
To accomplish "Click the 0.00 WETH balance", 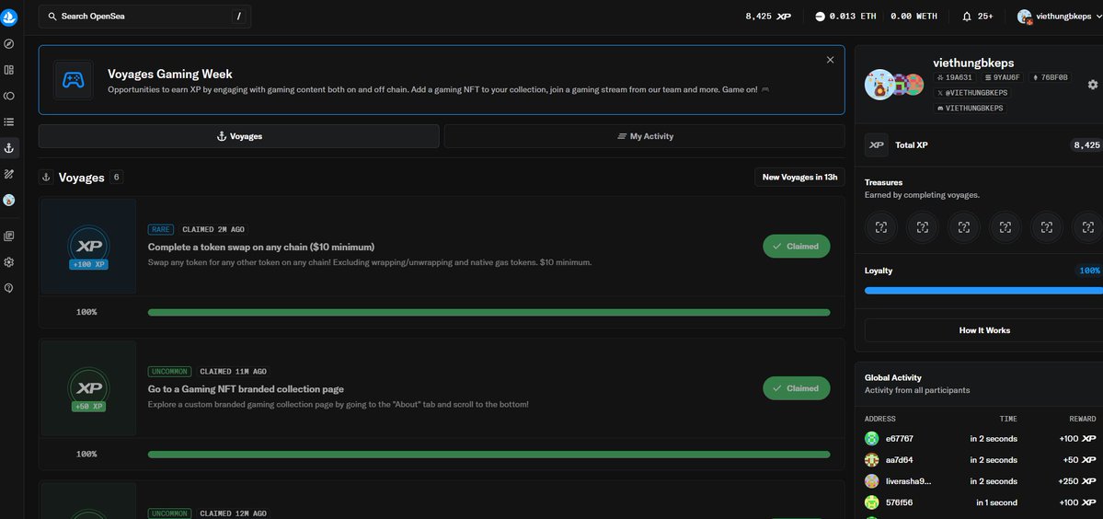I will coord(913,17).
